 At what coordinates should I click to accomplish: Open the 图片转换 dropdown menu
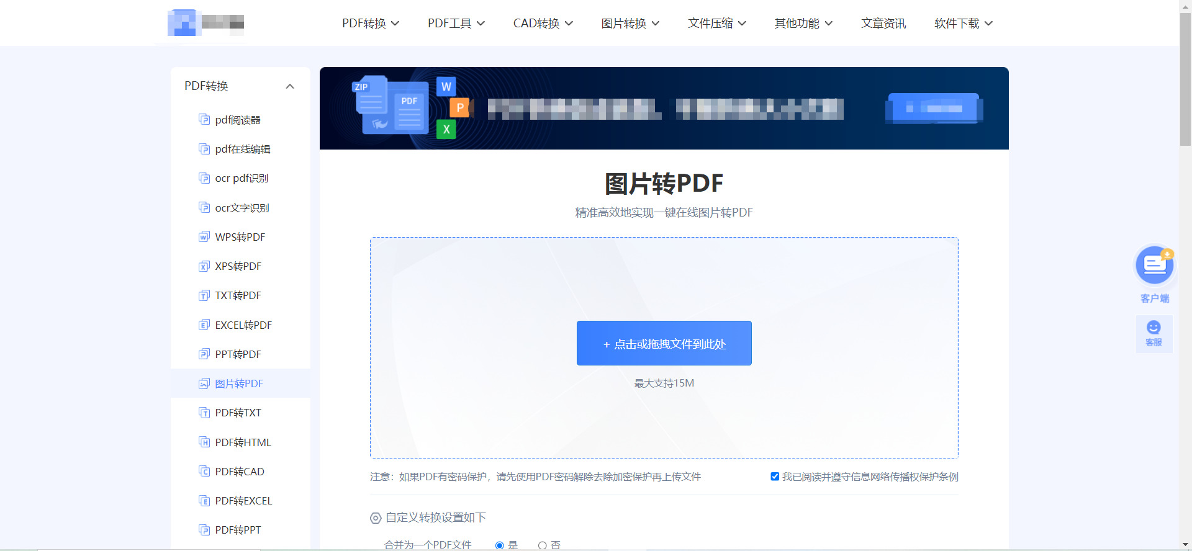pyautogui.click(x=630, y=24)
